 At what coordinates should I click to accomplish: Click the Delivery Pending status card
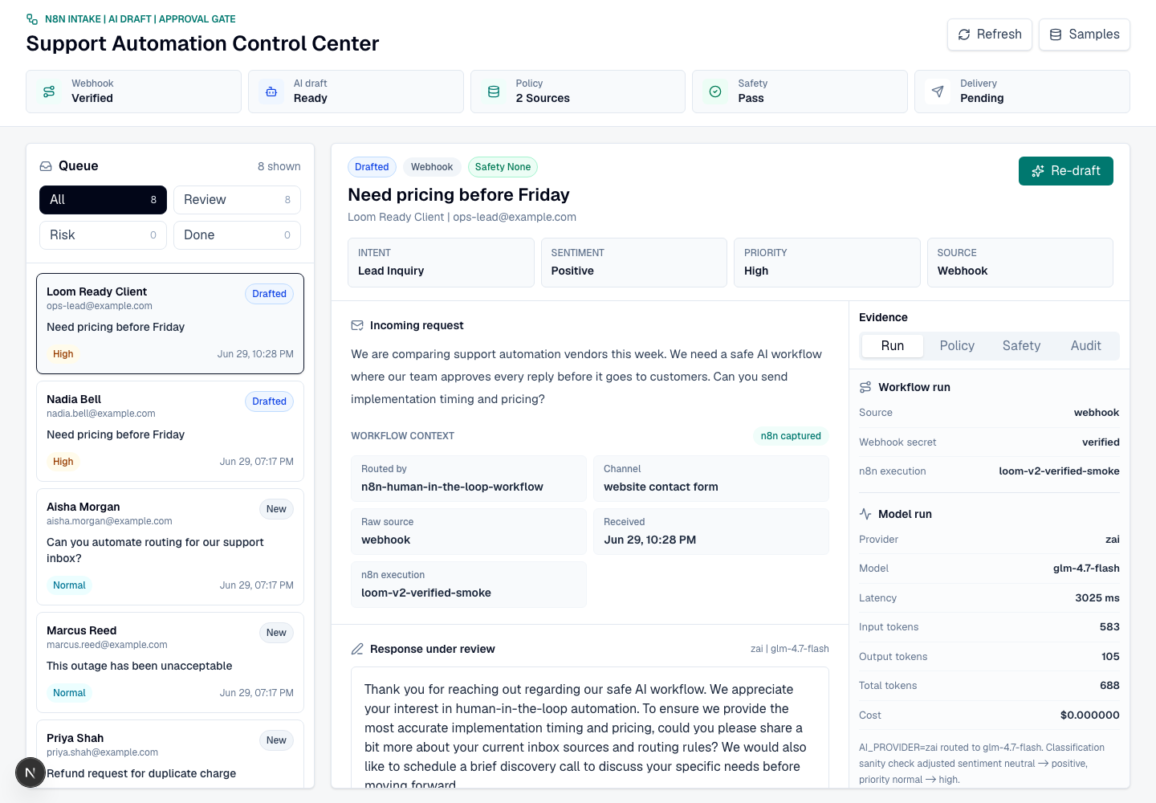1022,92
